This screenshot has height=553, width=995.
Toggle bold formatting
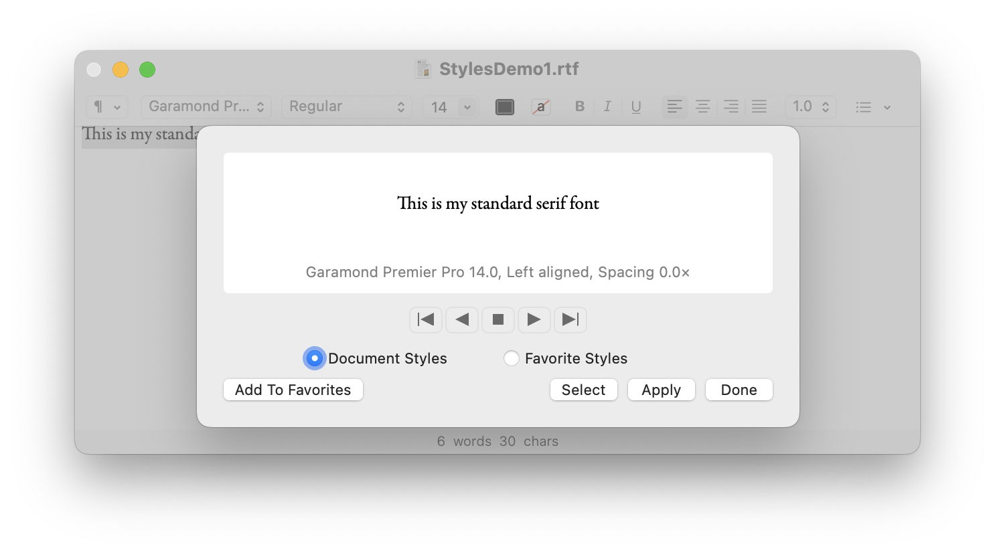pos(579,106)
